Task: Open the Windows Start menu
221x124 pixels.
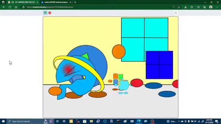Action: tap(3, 121)
